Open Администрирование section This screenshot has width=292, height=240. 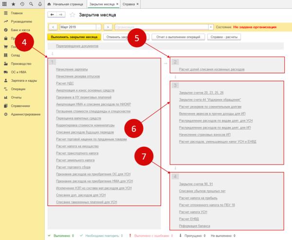coord(26,114)
